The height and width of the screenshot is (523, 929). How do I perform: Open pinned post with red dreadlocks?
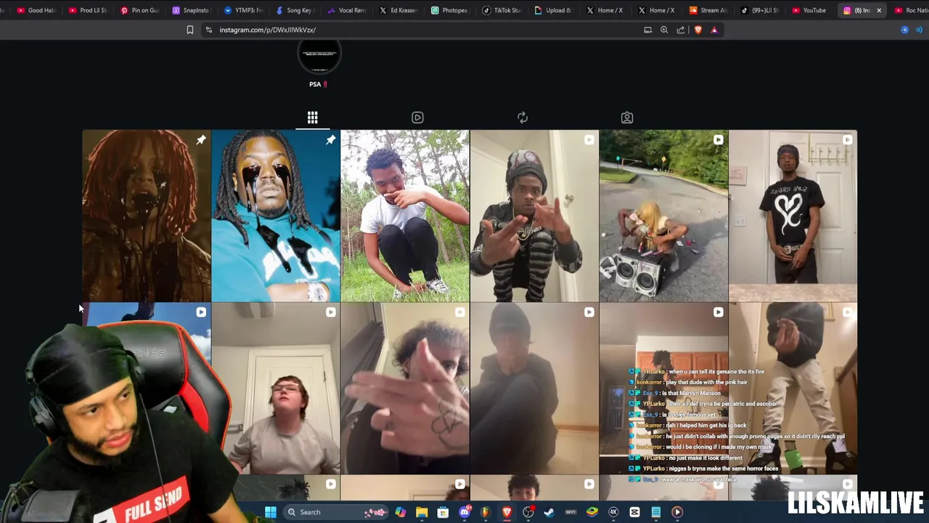[x=147, y=216]
